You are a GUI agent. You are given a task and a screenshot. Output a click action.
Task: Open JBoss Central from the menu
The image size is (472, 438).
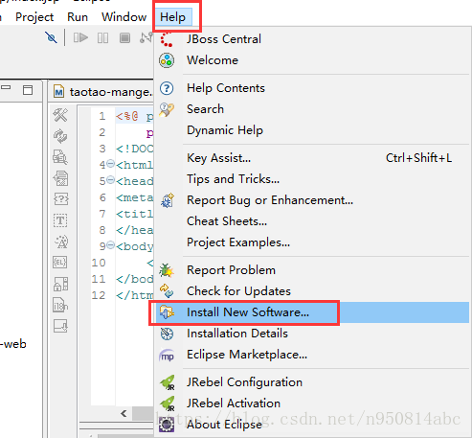(x=312, y=39)
